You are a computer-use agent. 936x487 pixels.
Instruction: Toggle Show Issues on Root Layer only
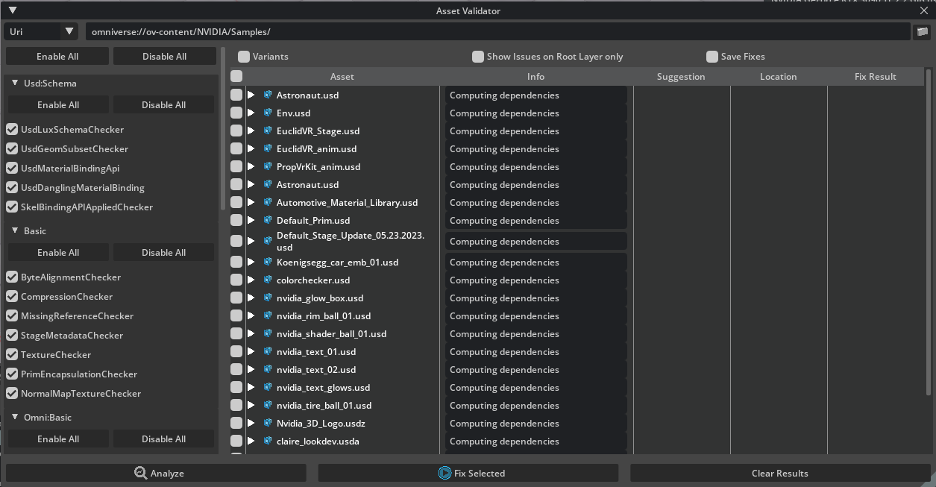click(x=478, y=57)
